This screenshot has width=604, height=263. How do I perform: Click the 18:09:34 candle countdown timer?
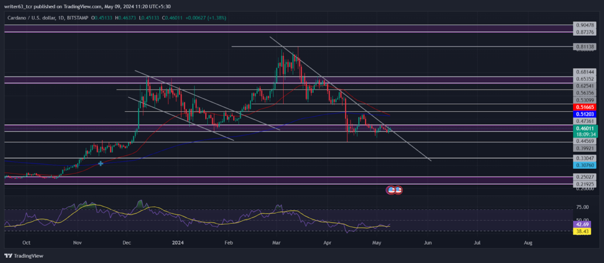pos(585,135)
